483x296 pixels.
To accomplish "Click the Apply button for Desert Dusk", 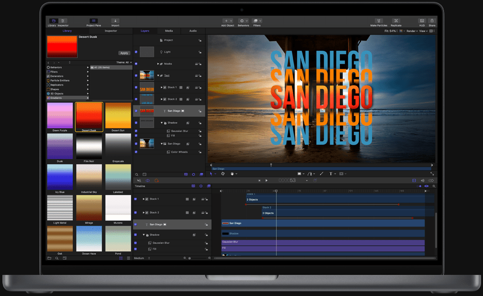I will pos(124,53).
